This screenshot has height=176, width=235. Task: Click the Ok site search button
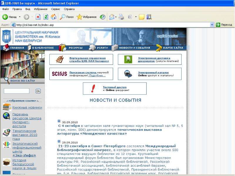(38, 91)
